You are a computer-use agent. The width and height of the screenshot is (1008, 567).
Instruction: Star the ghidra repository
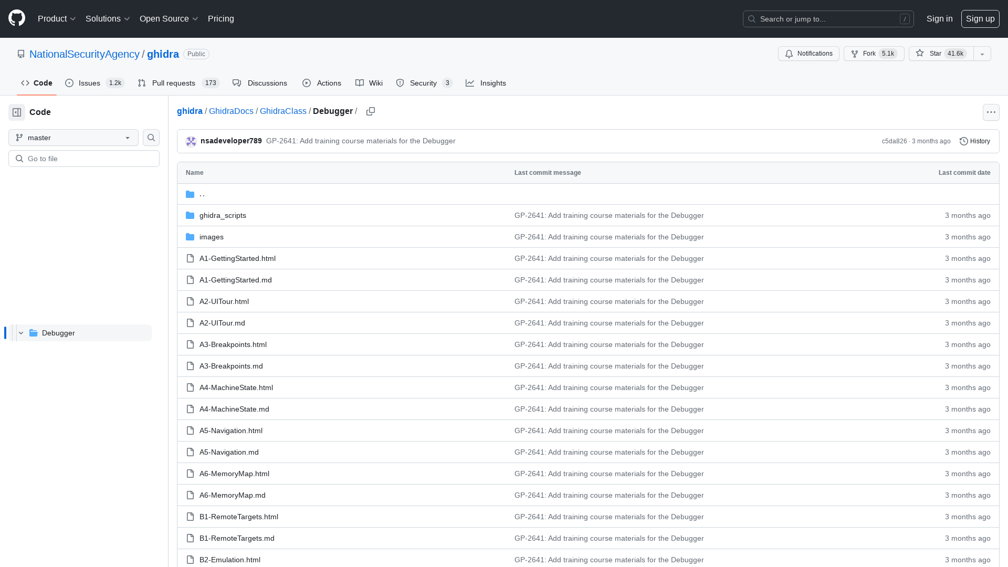[941, 54]
